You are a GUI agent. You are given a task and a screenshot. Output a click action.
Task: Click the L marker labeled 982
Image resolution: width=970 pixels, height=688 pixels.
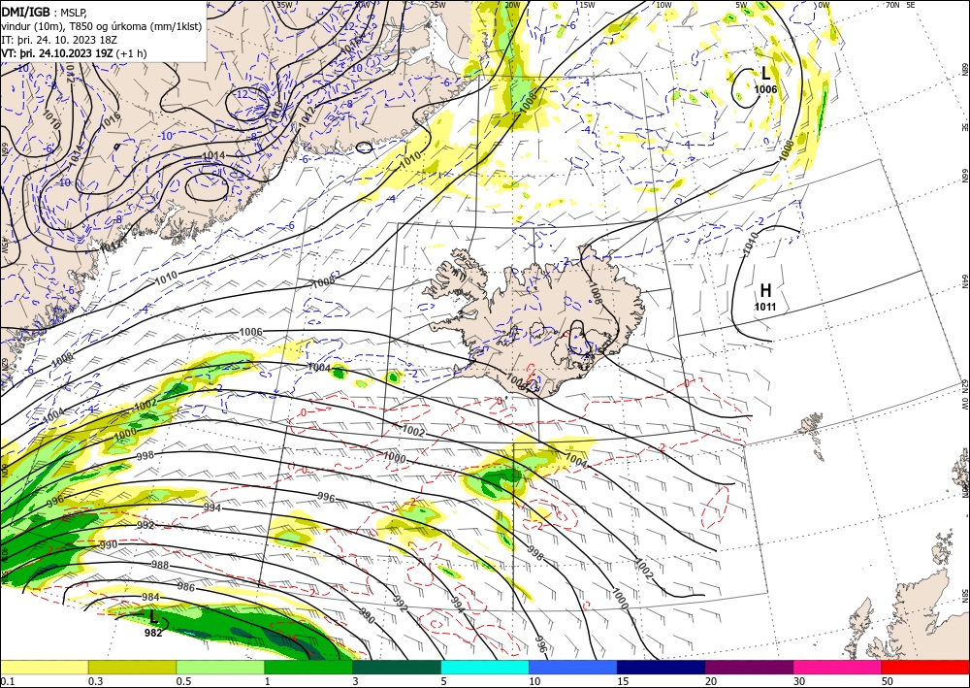pyautogui.click(x=153, y=617)
